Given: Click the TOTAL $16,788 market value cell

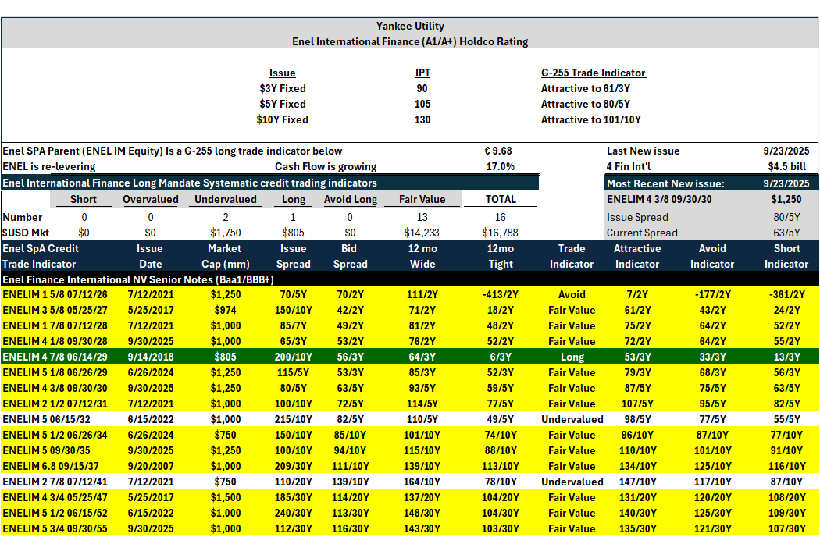Looking at the screenshot, I should 501,233.
